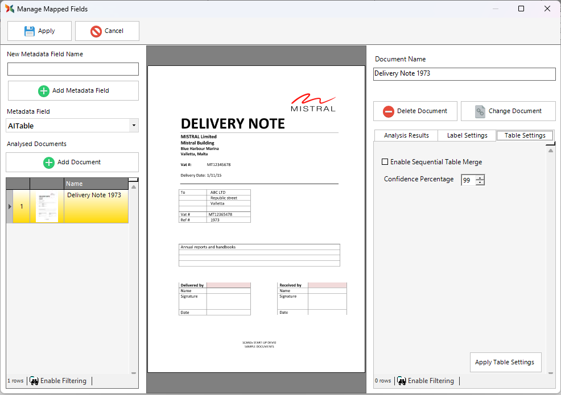
Task: Decrease the Confidence Percentage with down arrow
Action: (480, 182)
